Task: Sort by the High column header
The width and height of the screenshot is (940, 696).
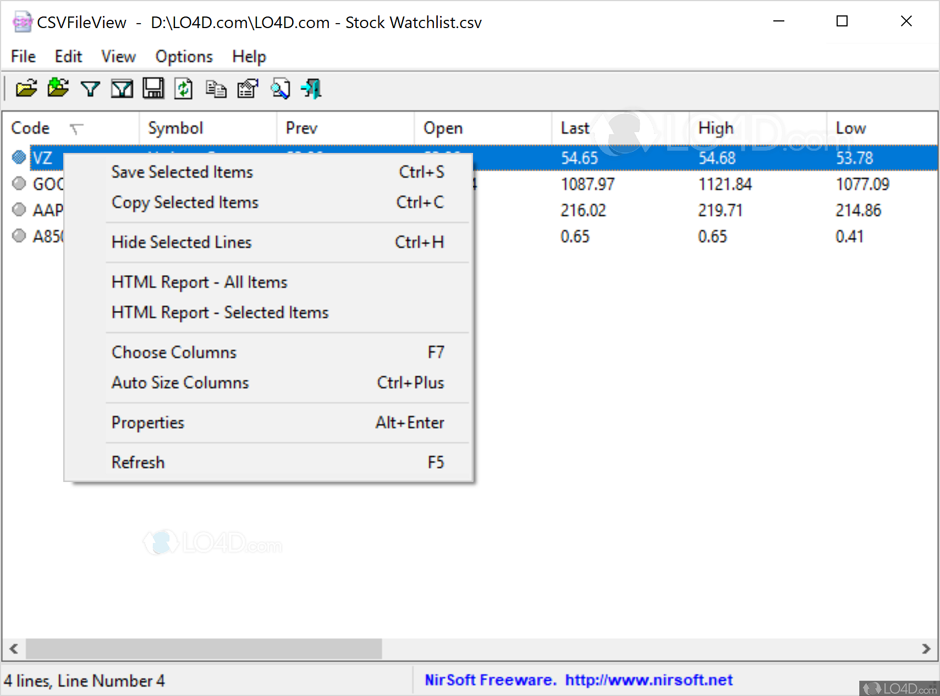Action: [x=758, y=128]
